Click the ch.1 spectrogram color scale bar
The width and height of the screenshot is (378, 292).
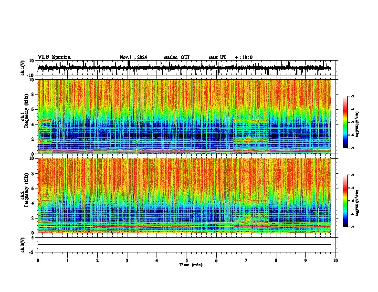coord(346,122)
